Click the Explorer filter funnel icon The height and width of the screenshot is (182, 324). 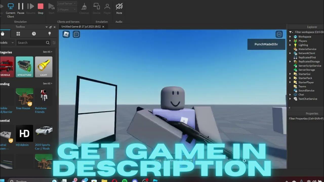[x=291, y=32]
